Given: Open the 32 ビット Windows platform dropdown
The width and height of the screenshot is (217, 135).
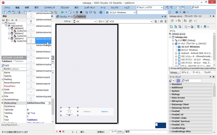Looking at the screenshot, I should (x=120, y=12).
